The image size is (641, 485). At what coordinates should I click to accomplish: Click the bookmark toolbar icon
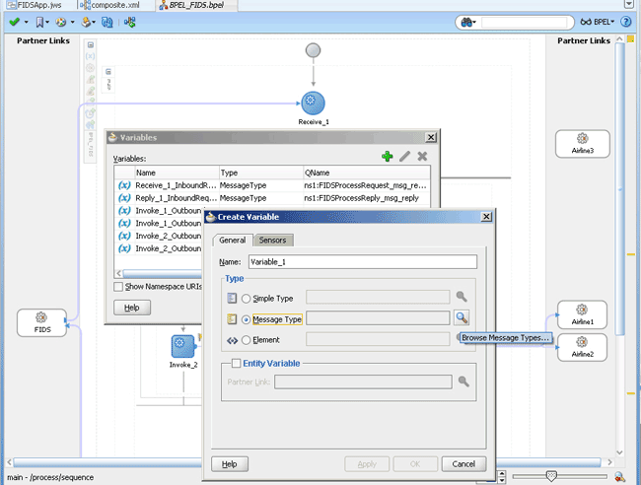coord(39,22)
